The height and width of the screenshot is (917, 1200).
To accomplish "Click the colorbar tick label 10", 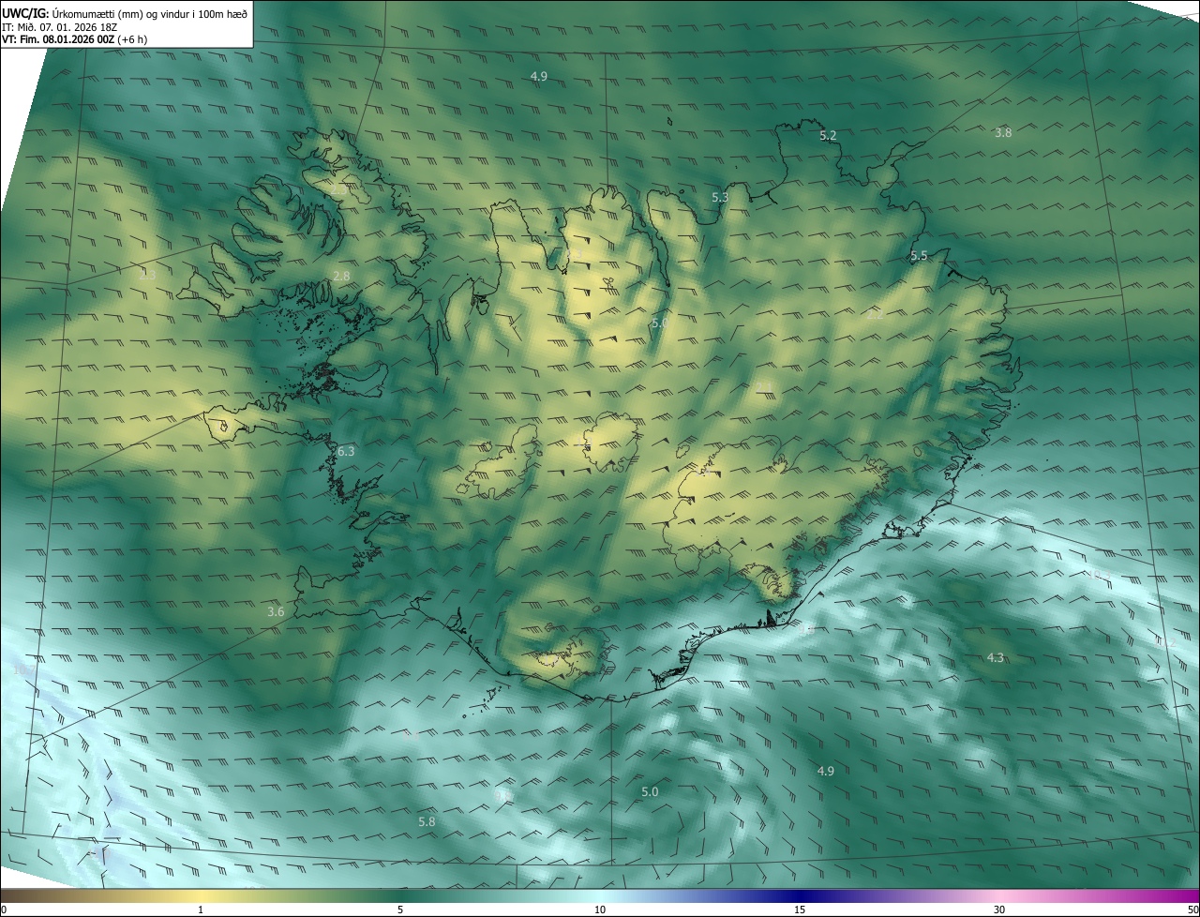I will [600, 909].
